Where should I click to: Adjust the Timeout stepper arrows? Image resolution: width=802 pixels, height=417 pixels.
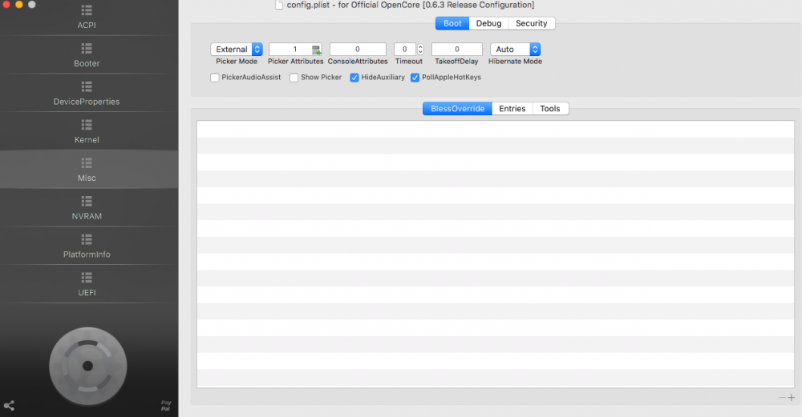[420, 50]
